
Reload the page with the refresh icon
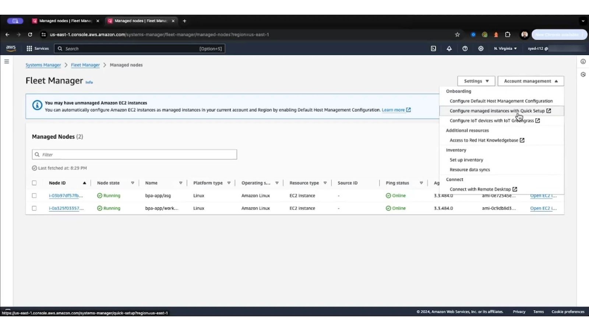(x=30, y=35)
